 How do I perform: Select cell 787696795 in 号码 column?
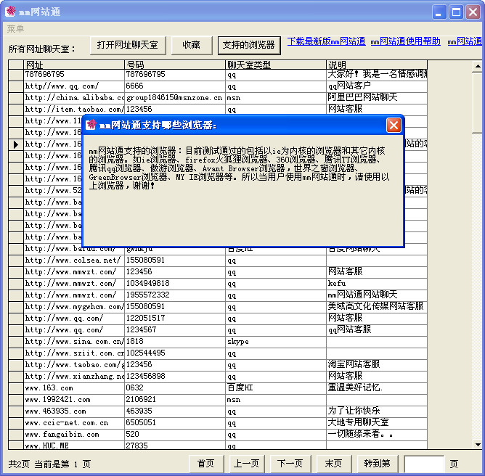click(175, 75)
